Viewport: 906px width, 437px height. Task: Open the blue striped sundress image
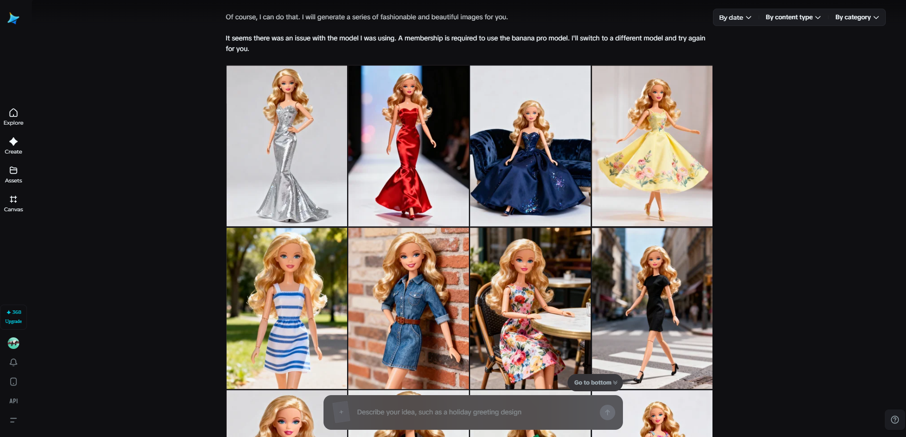[x=287, y=308]
